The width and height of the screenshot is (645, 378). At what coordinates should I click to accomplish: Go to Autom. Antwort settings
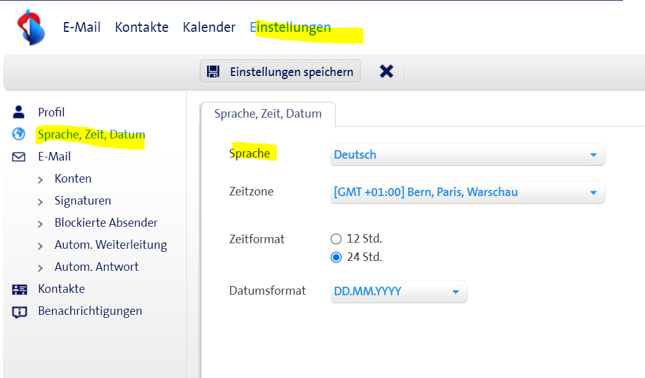click(96, 267)
